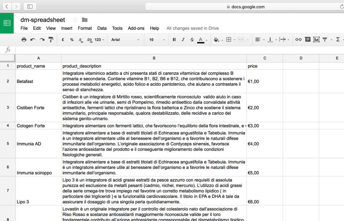Insert a link
Image resolution: width=344 pixels, height=221 pixels.
click(298, 40)
